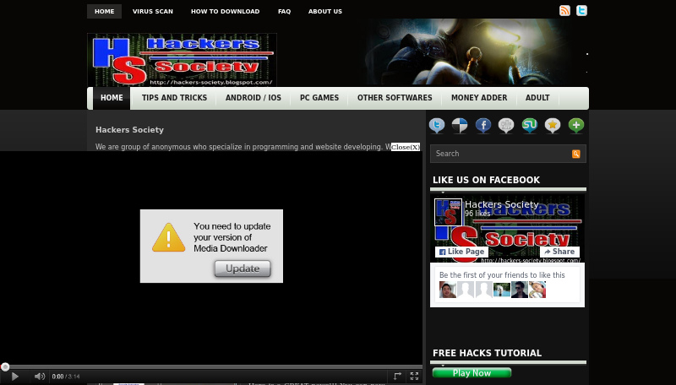Share via Delicious icon in sidebar
Screen dimensions: 676x385
click(460, 125)
